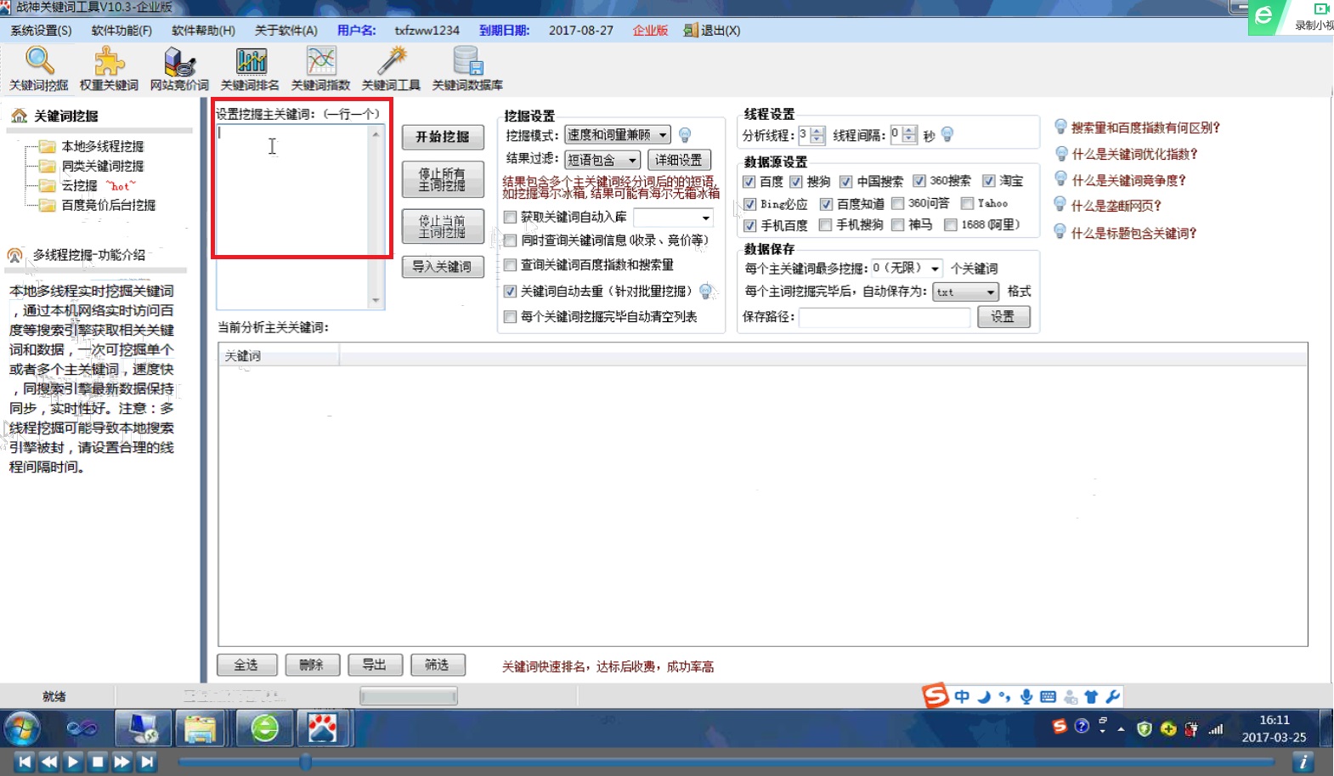Screen dimensions: 1334x776
Task: Click the lightbulb hint beside 关键词自动去重
Action: click(x=705, y=292)
